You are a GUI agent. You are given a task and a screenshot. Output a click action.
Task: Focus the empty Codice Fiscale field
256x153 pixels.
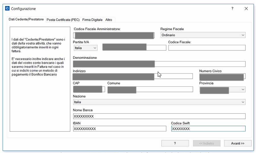(207, 48)
